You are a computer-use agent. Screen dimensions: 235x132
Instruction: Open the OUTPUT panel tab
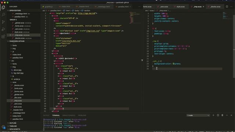pos(46,115)
